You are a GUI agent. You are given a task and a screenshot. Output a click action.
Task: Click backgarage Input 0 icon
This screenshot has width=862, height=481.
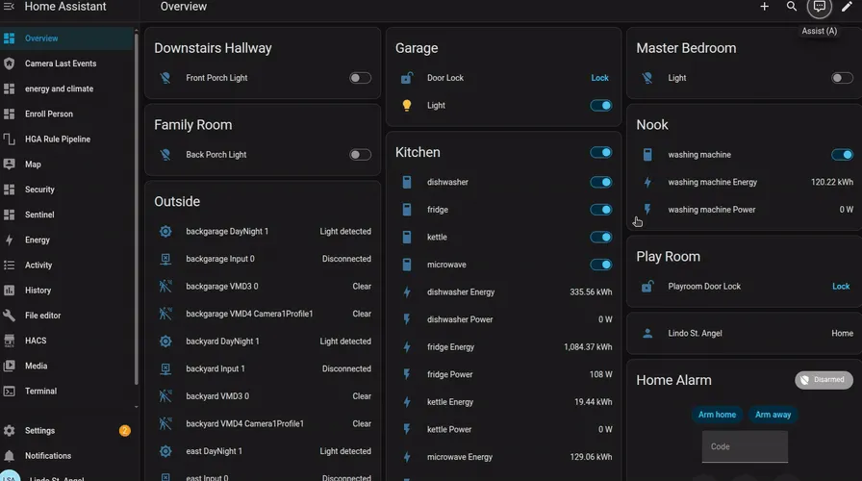coord(165,259)
